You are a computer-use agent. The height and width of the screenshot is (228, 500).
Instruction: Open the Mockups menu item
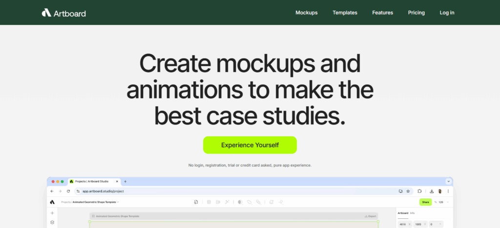coord(307,13)
